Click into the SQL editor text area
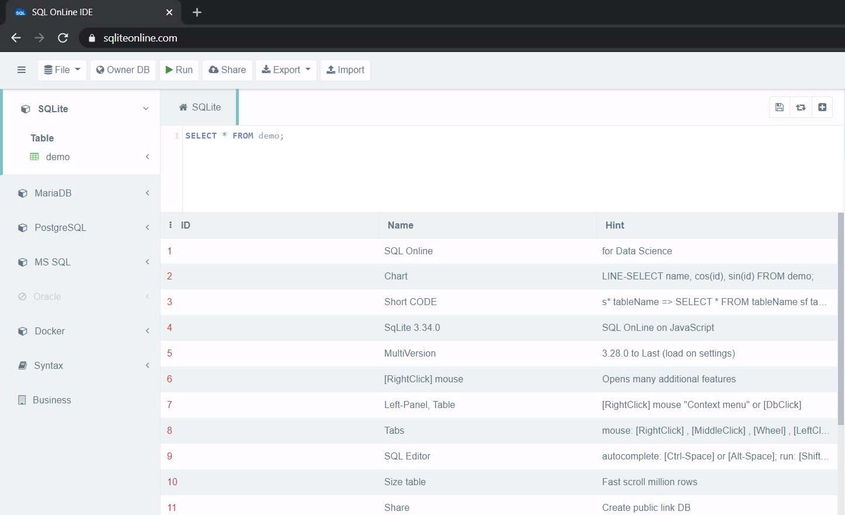This screenshot has width=845, height=515. pos(513,169)
